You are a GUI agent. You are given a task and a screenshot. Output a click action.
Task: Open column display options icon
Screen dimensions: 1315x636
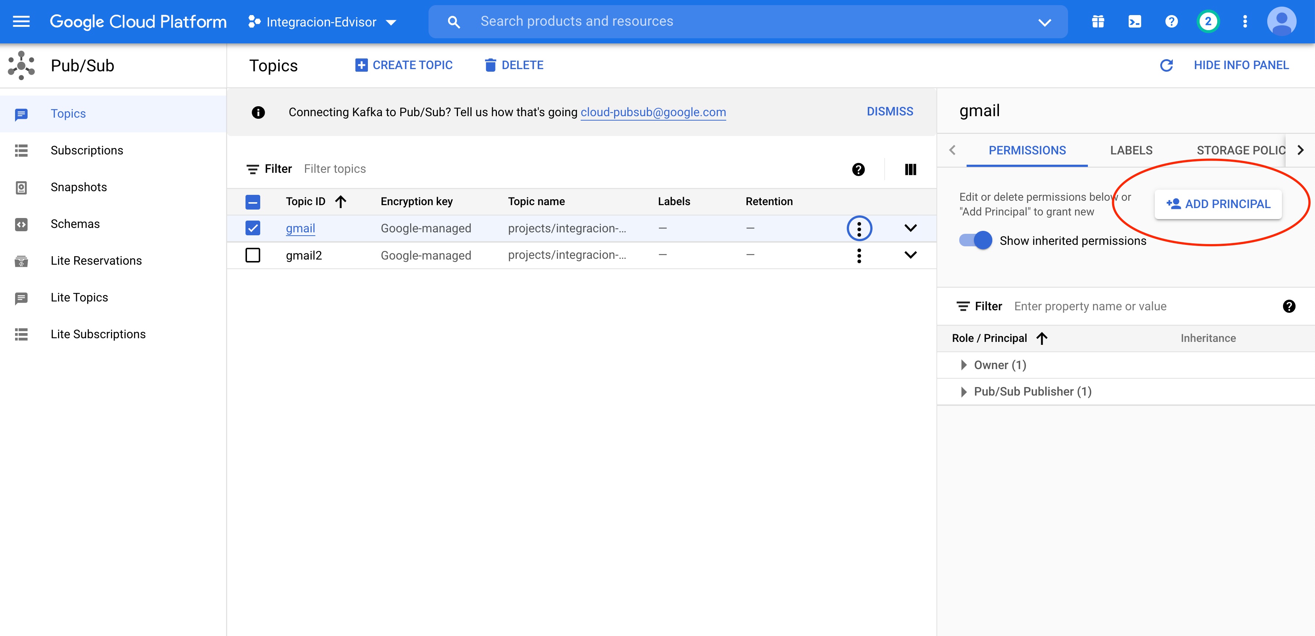point(910,169)
